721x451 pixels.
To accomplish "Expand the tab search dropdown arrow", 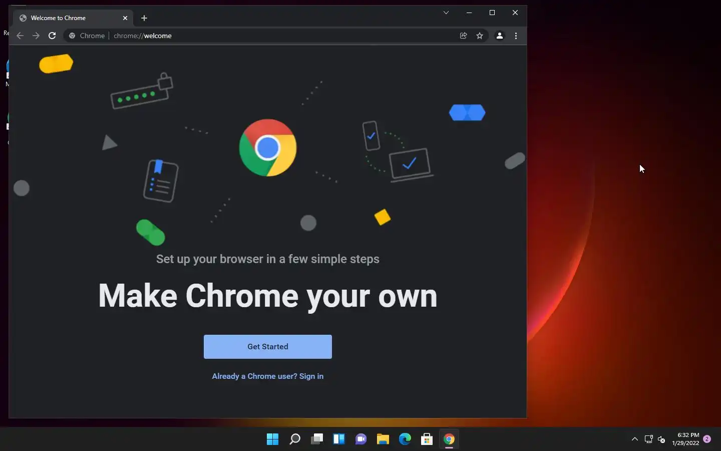I will (x=446, y=13).
